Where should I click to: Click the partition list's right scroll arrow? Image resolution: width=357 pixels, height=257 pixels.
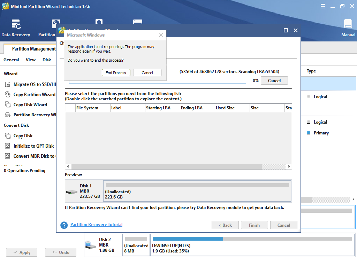pos(289,167)
